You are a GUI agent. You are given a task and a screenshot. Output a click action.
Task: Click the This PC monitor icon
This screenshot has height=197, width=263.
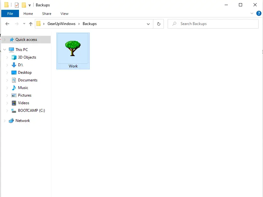point(11,50)
